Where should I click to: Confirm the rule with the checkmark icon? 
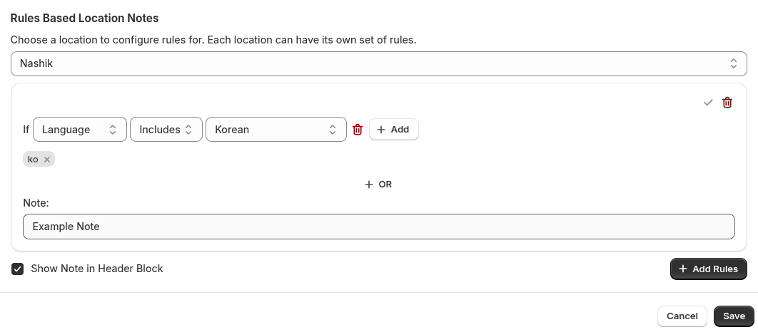pyautogui.click(x=708, y=103)
